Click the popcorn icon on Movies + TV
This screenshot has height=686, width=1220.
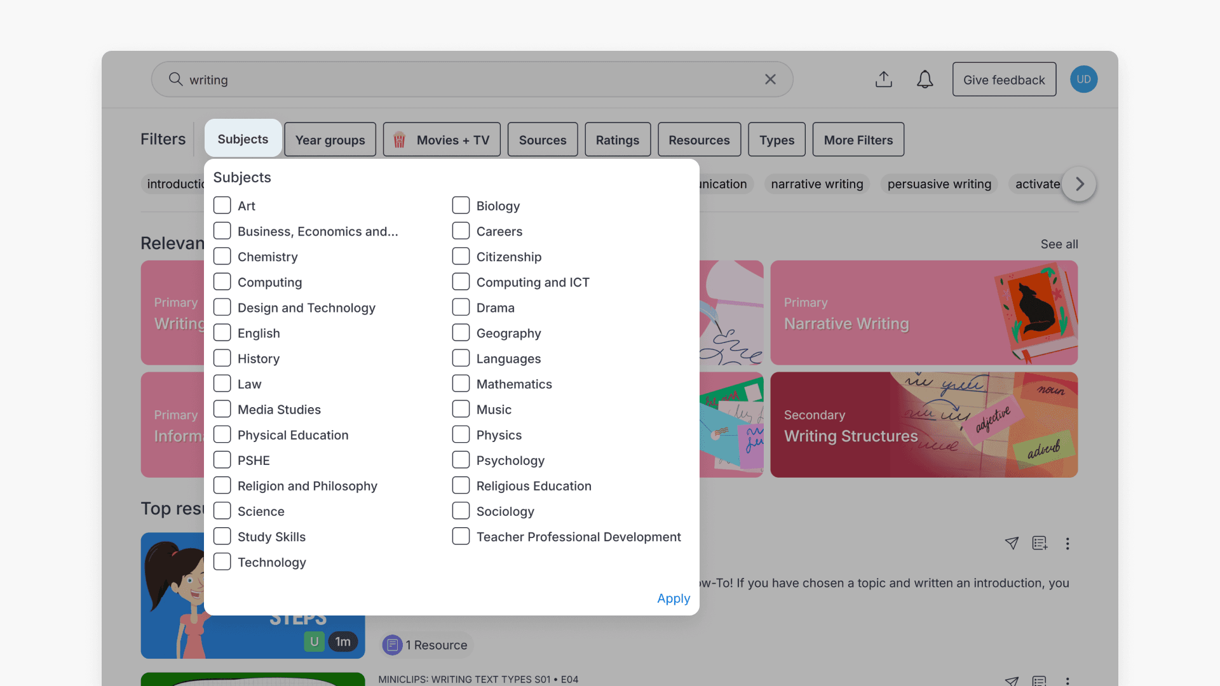[399, 140]
